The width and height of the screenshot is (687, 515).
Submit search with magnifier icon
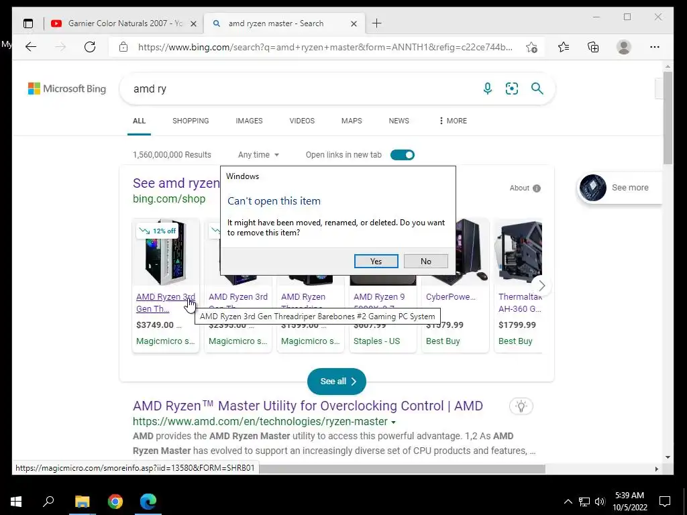coord(537,89)
